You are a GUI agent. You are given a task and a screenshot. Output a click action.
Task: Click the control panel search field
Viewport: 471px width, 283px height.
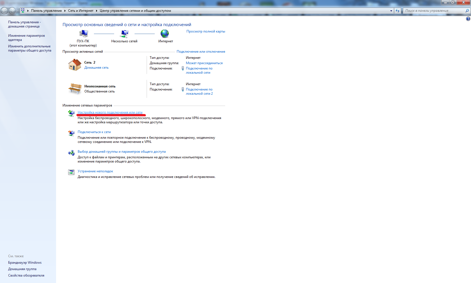(x=434, y=11)
